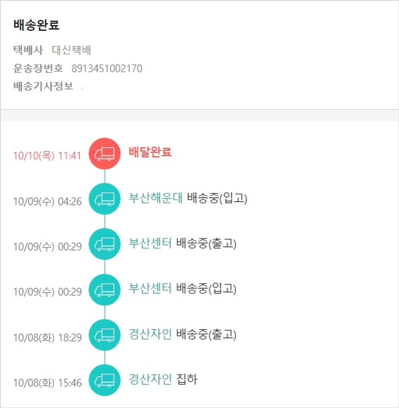The width and height of the screenshot is (399, 408).
Task: Click the truck icon beside 부산센터 배송중(출고)
Action: pyautogui.click(x=105, y=244)
